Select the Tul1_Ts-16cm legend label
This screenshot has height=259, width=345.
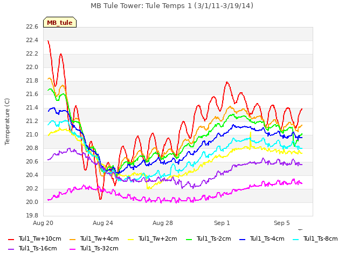pyautogui.click(x=38, y=248)
